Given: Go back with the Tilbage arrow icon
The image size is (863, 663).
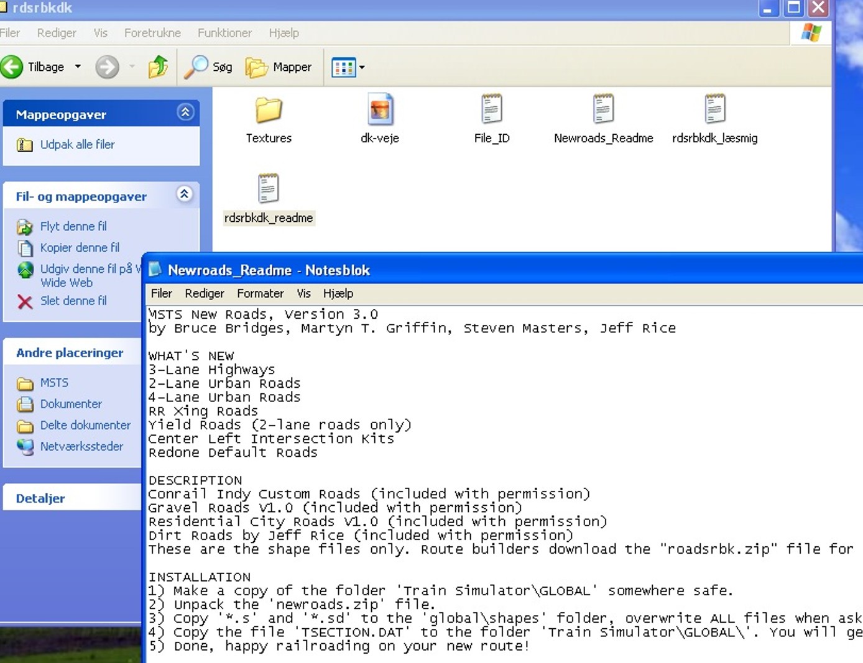Looking at the screenshot, I should pyautogui.click(x=12, y=66).
